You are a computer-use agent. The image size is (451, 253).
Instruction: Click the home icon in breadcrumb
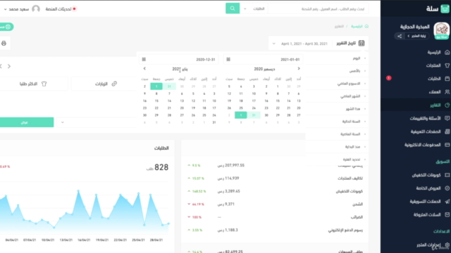(x=366, y=26)
